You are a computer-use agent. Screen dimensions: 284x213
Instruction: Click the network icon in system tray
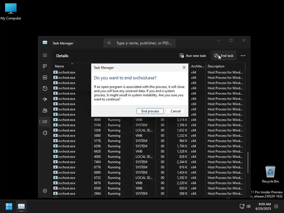coord(242,206)
